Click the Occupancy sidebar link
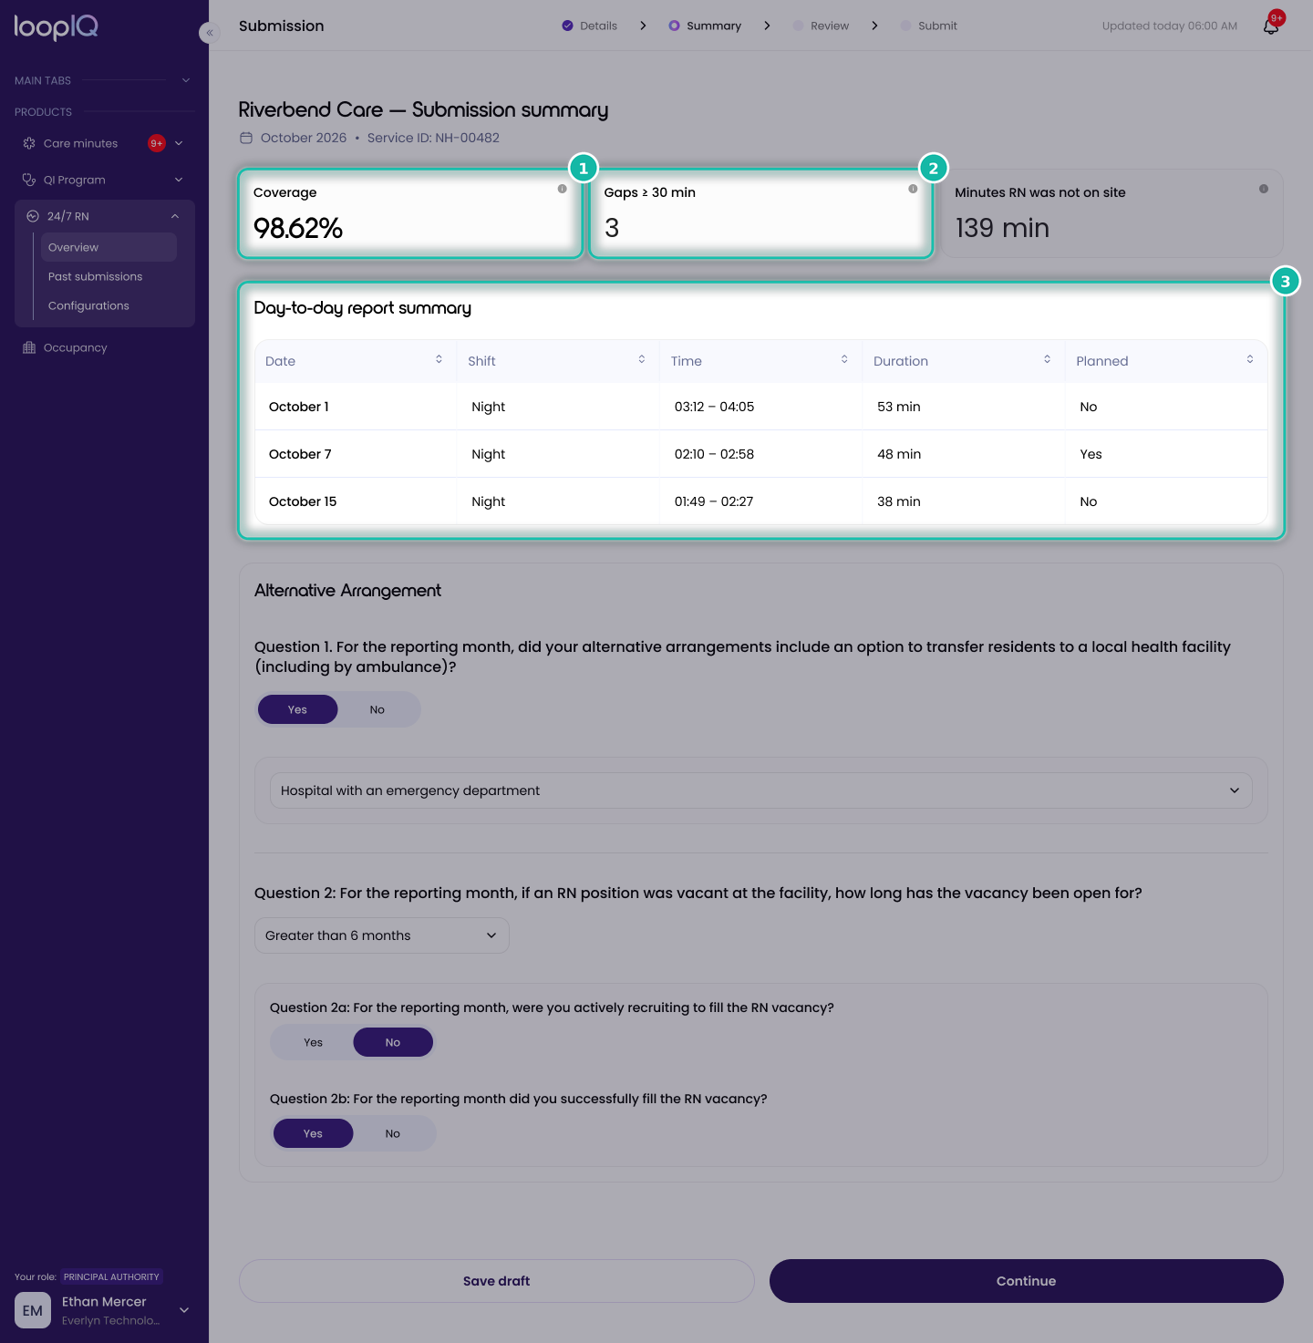 [76, 347]
